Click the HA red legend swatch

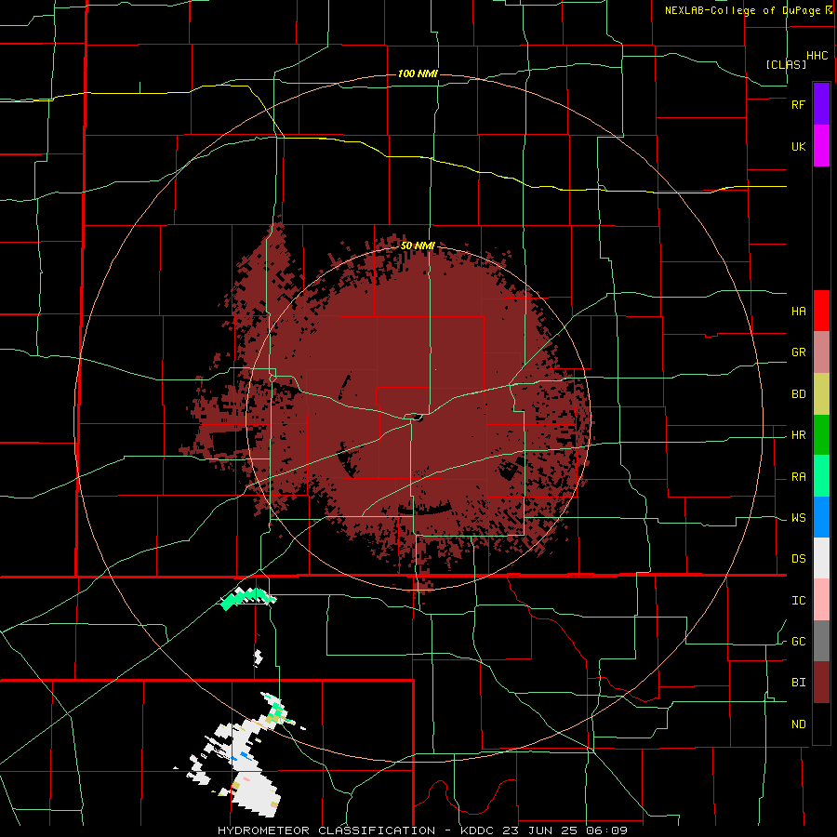(x=821, y=311)
